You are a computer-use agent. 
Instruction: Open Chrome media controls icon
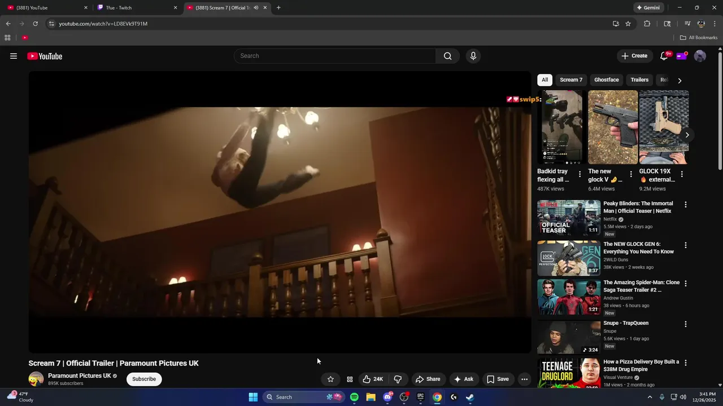point(687,24)
